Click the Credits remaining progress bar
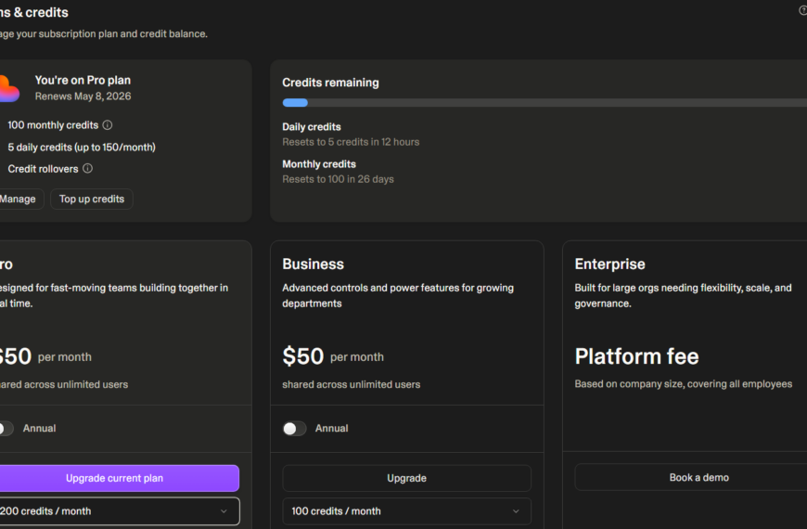The height and width of the screenshot is (529, 807). click(544, 103)
